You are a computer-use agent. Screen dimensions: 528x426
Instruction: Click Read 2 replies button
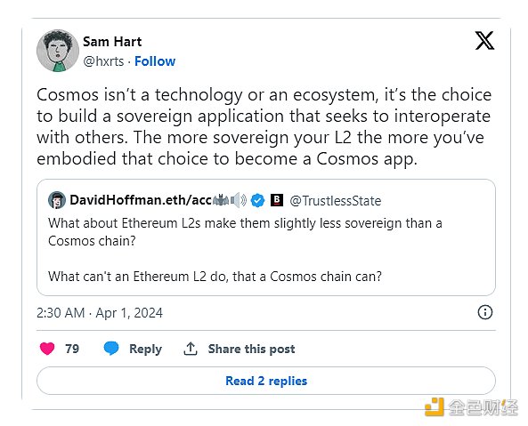(x=266, y=381)
